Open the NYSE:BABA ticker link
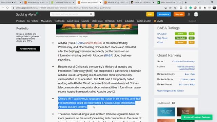Viewport: 217px width, 122px height. [80, 43]
